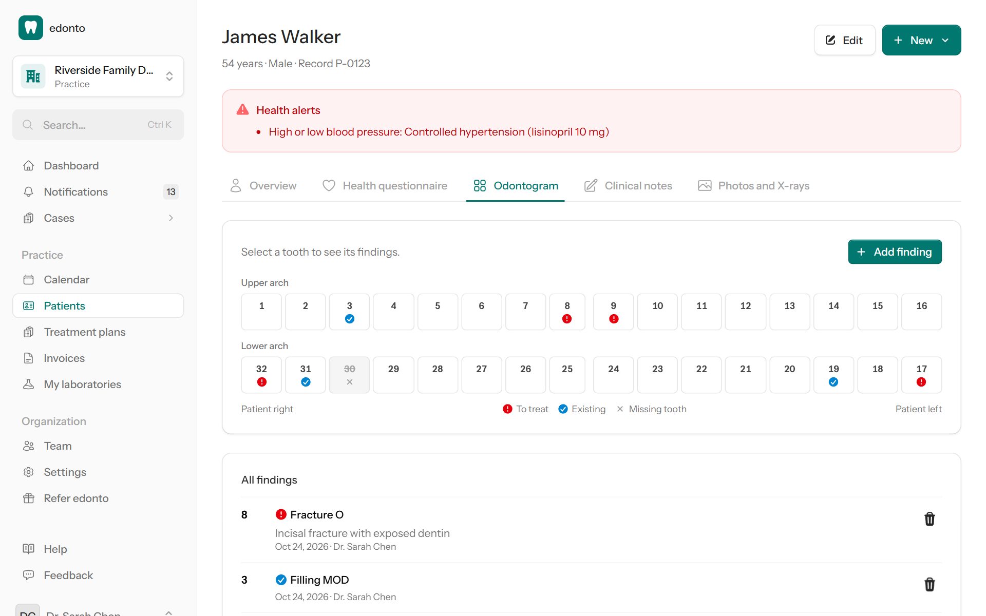Click the Settings gear icon
The width and height of the screenshot is (986, 616).
point(29,472)
